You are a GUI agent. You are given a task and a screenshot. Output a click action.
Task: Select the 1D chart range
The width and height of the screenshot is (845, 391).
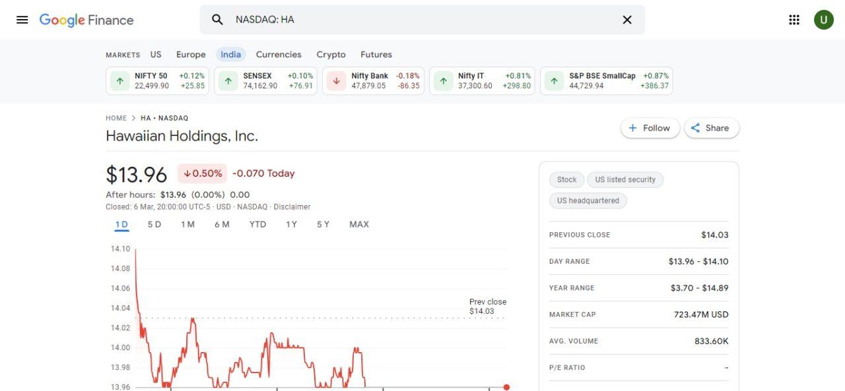(x=121, y=225)
